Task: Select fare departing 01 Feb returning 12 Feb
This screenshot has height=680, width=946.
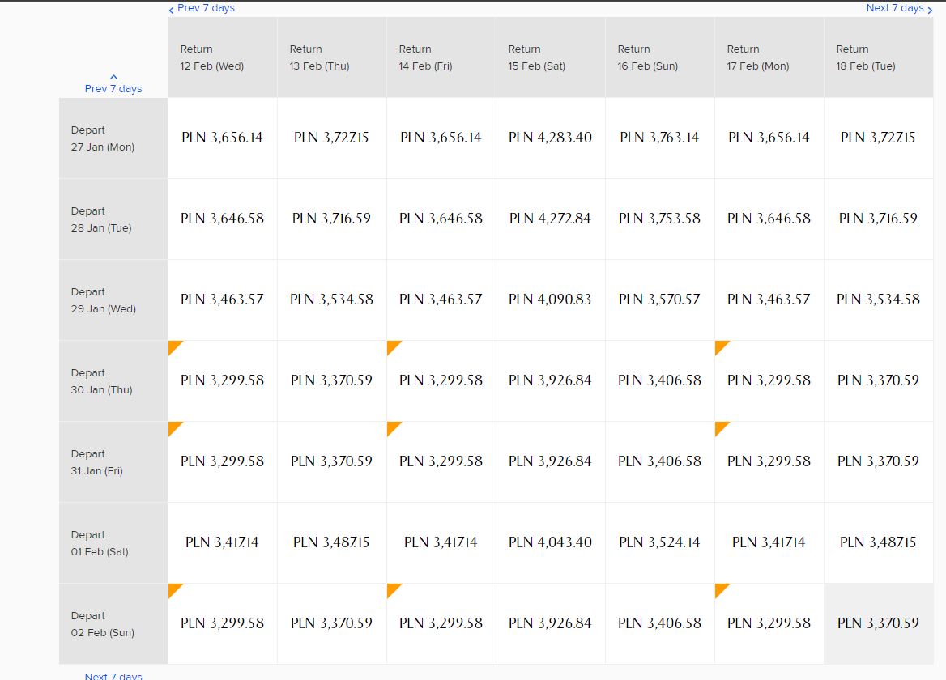Action: [x=223, y=542]
